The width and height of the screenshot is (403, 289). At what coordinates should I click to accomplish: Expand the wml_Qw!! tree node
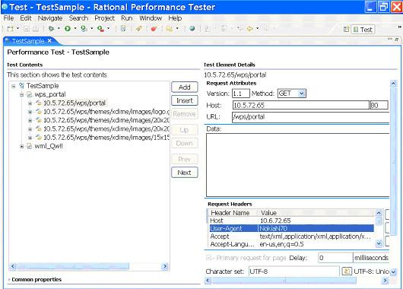pos(21,147)
